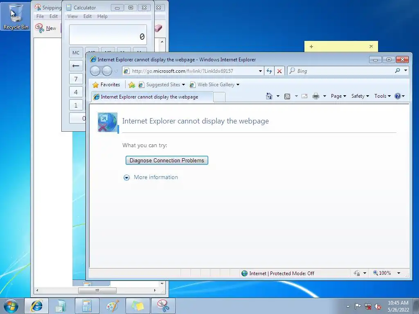419x314 pixels.
Task: Click the zoom magnifier 100% button
Action: pos(383,273)
